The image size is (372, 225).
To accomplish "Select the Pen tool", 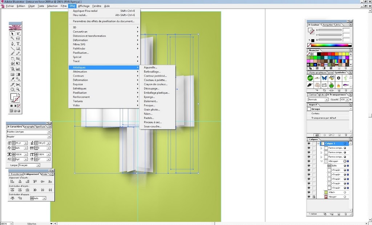I will point(12,44).
